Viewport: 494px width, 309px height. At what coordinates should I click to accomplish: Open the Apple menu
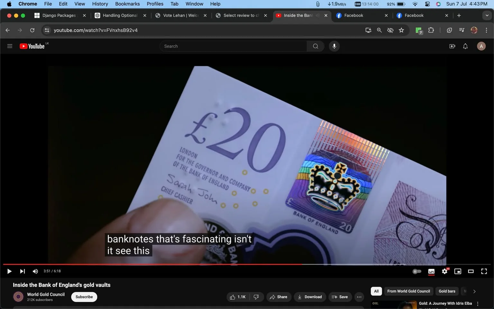click(9, 4)
